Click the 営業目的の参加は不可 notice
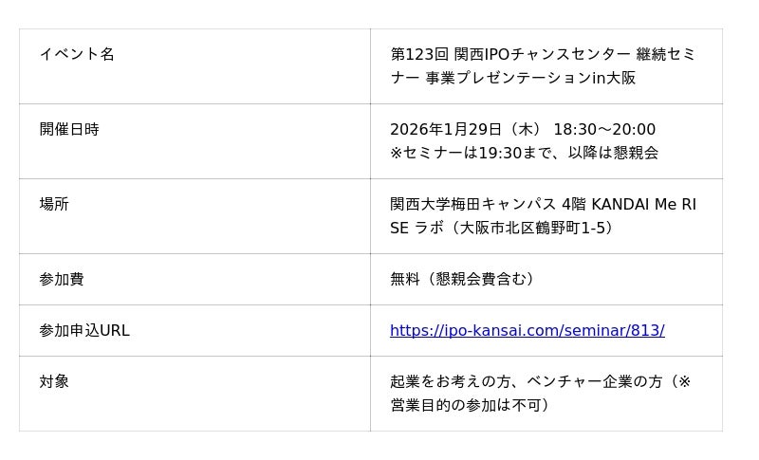Screen dimensions: 759x460 [465, 405]
